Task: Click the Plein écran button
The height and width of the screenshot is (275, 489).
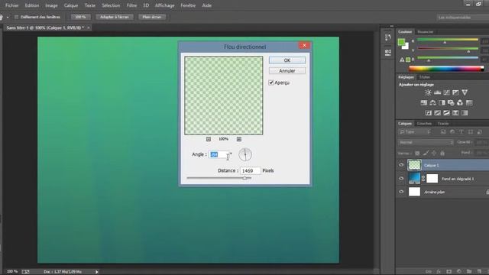Action: (152, 17)
